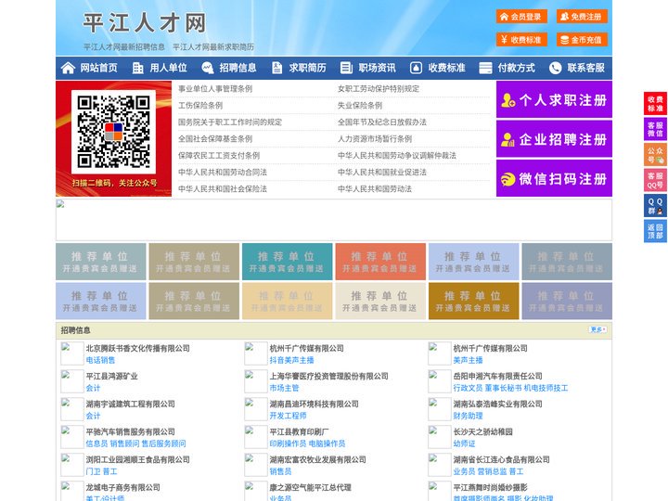Click the news icon beside 职场资讯
668x501 pixels.
346,68
